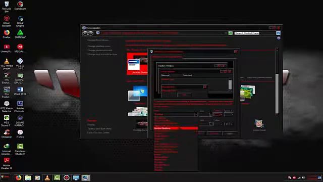This screenshot has width=323, height=182.
Task: Open Adobe Photoshop desktop shortcut
Action: pyautogui.click(x=20, y=107)
